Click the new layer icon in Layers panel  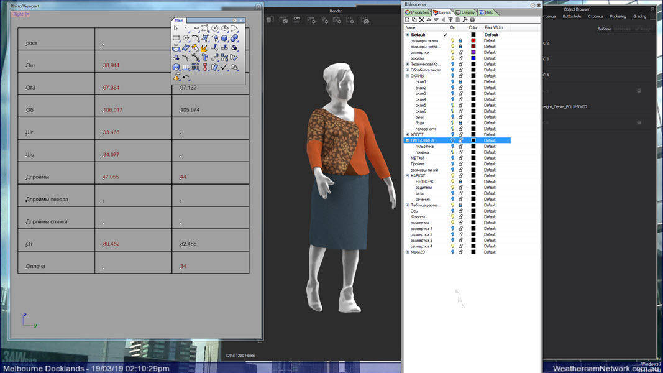[x=408, y=20]
